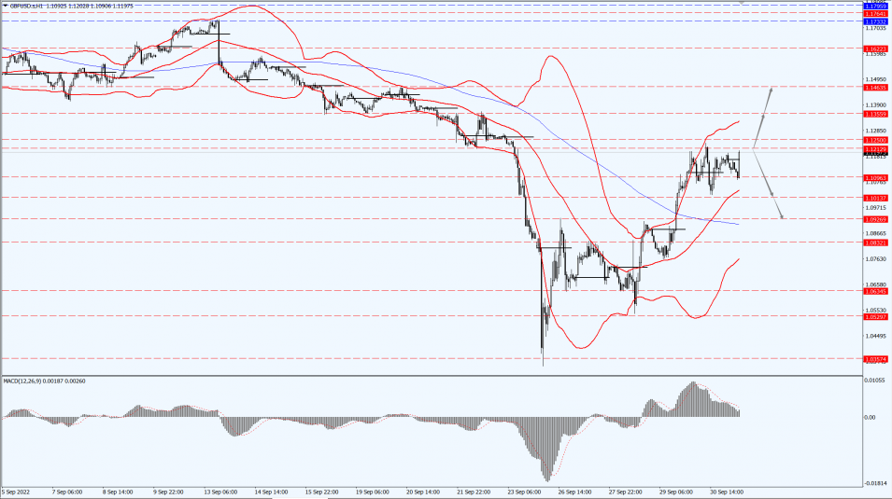This screenshot has width=892, height=499.
Task: Click the red 1.16223 price level tag
Action: click(x=875, y=49)
